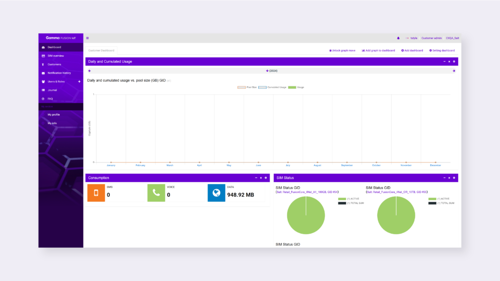
Task: Toggle Cumulated Usage legend series
Action: (x=272, y=87)
